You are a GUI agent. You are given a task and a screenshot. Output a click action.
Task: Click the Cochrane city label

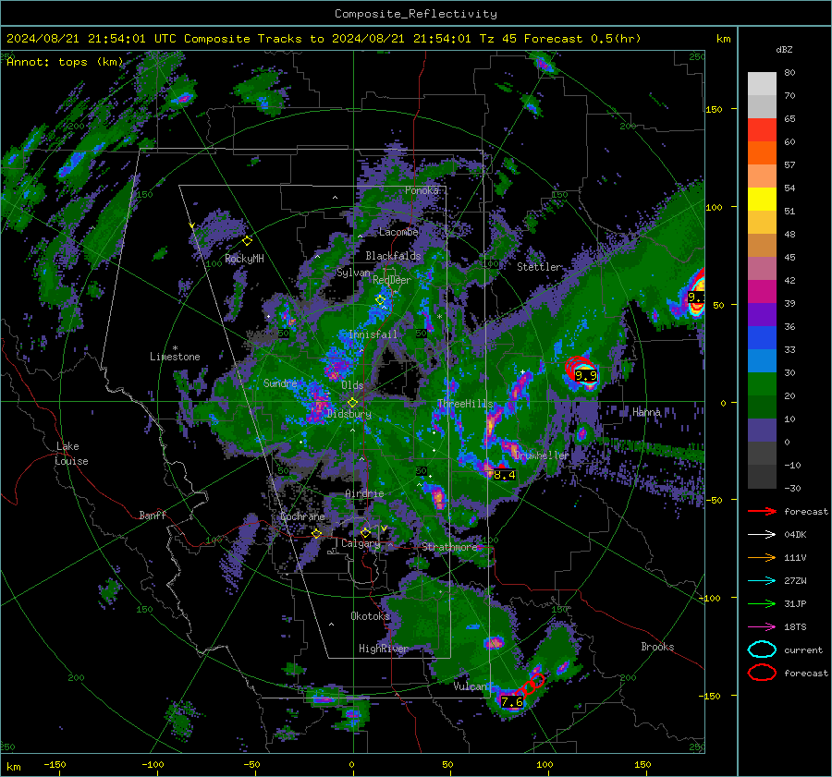pyautogui.click(x=302, y=516)
